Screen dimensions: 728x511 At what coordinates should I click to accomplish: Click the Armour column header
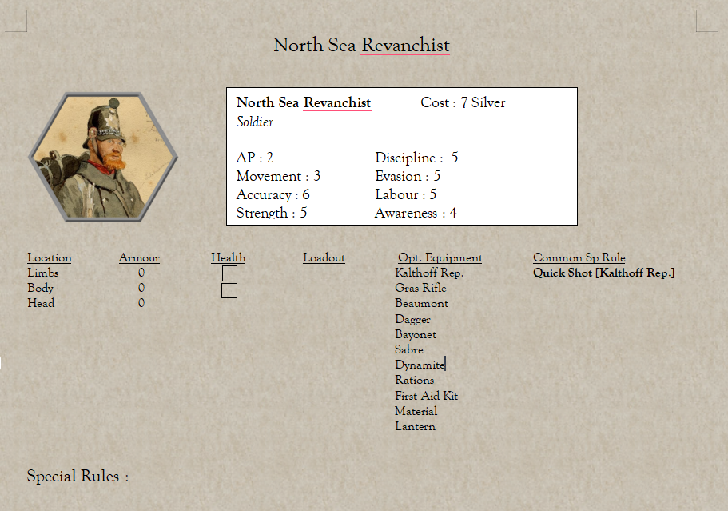pos(139,257)
